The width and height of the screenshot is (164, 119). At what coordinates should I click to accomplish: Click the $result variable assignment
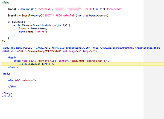point(13,16)
